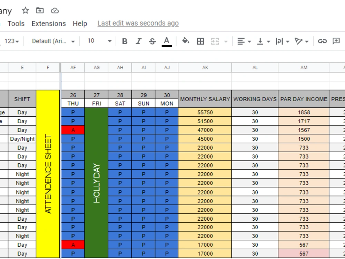Open the font size 10 dropdown

[x=99, y=41]
